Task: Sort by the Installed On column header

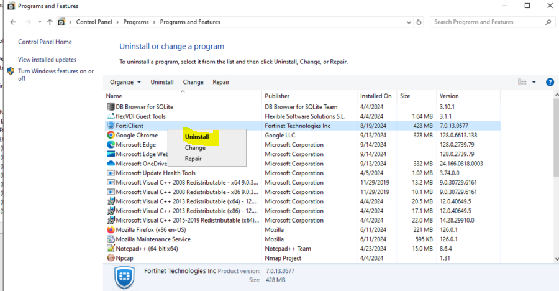Action: (375, 96)
